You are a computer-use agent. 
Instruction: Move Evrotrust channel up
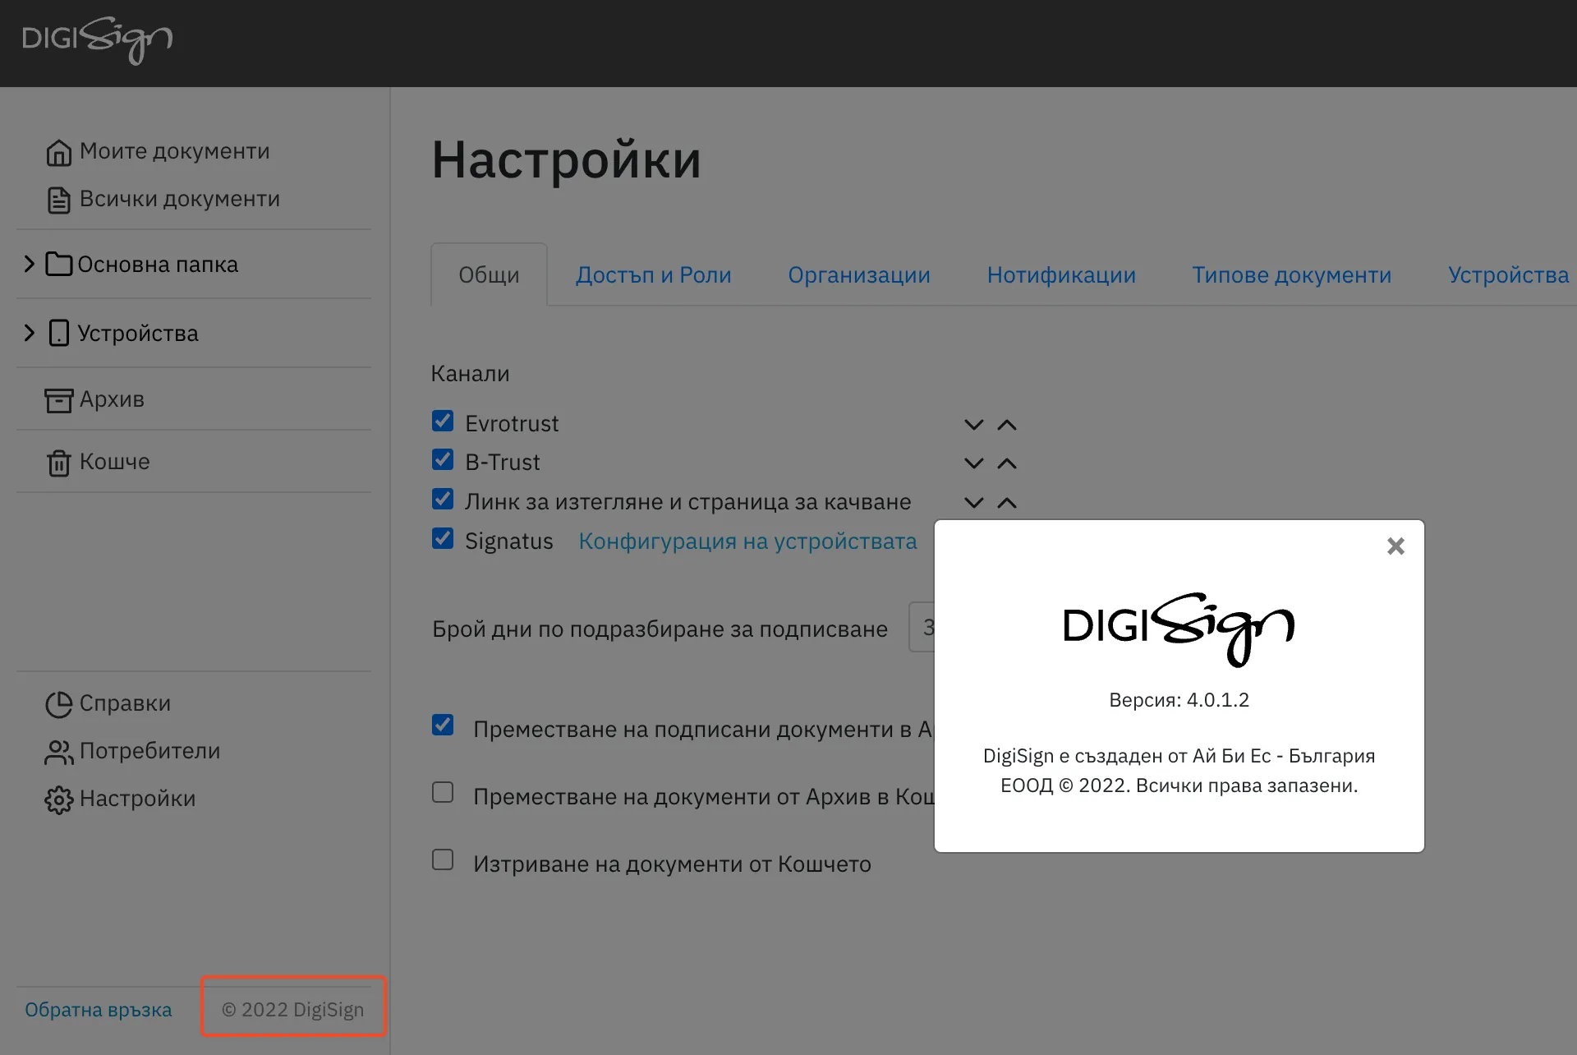click(x=1007, y=425)
